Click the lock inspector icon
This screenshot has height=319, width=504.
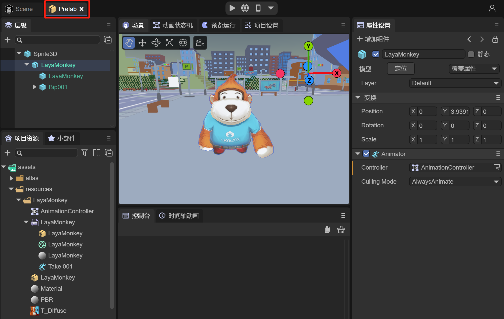[x=495, y=39]
